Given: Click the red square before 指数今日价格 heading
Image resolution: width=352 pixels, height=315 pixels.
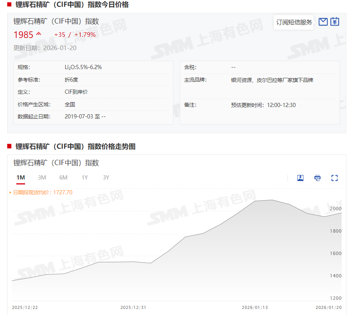Looking at the screenshot, I should point(9,5).
